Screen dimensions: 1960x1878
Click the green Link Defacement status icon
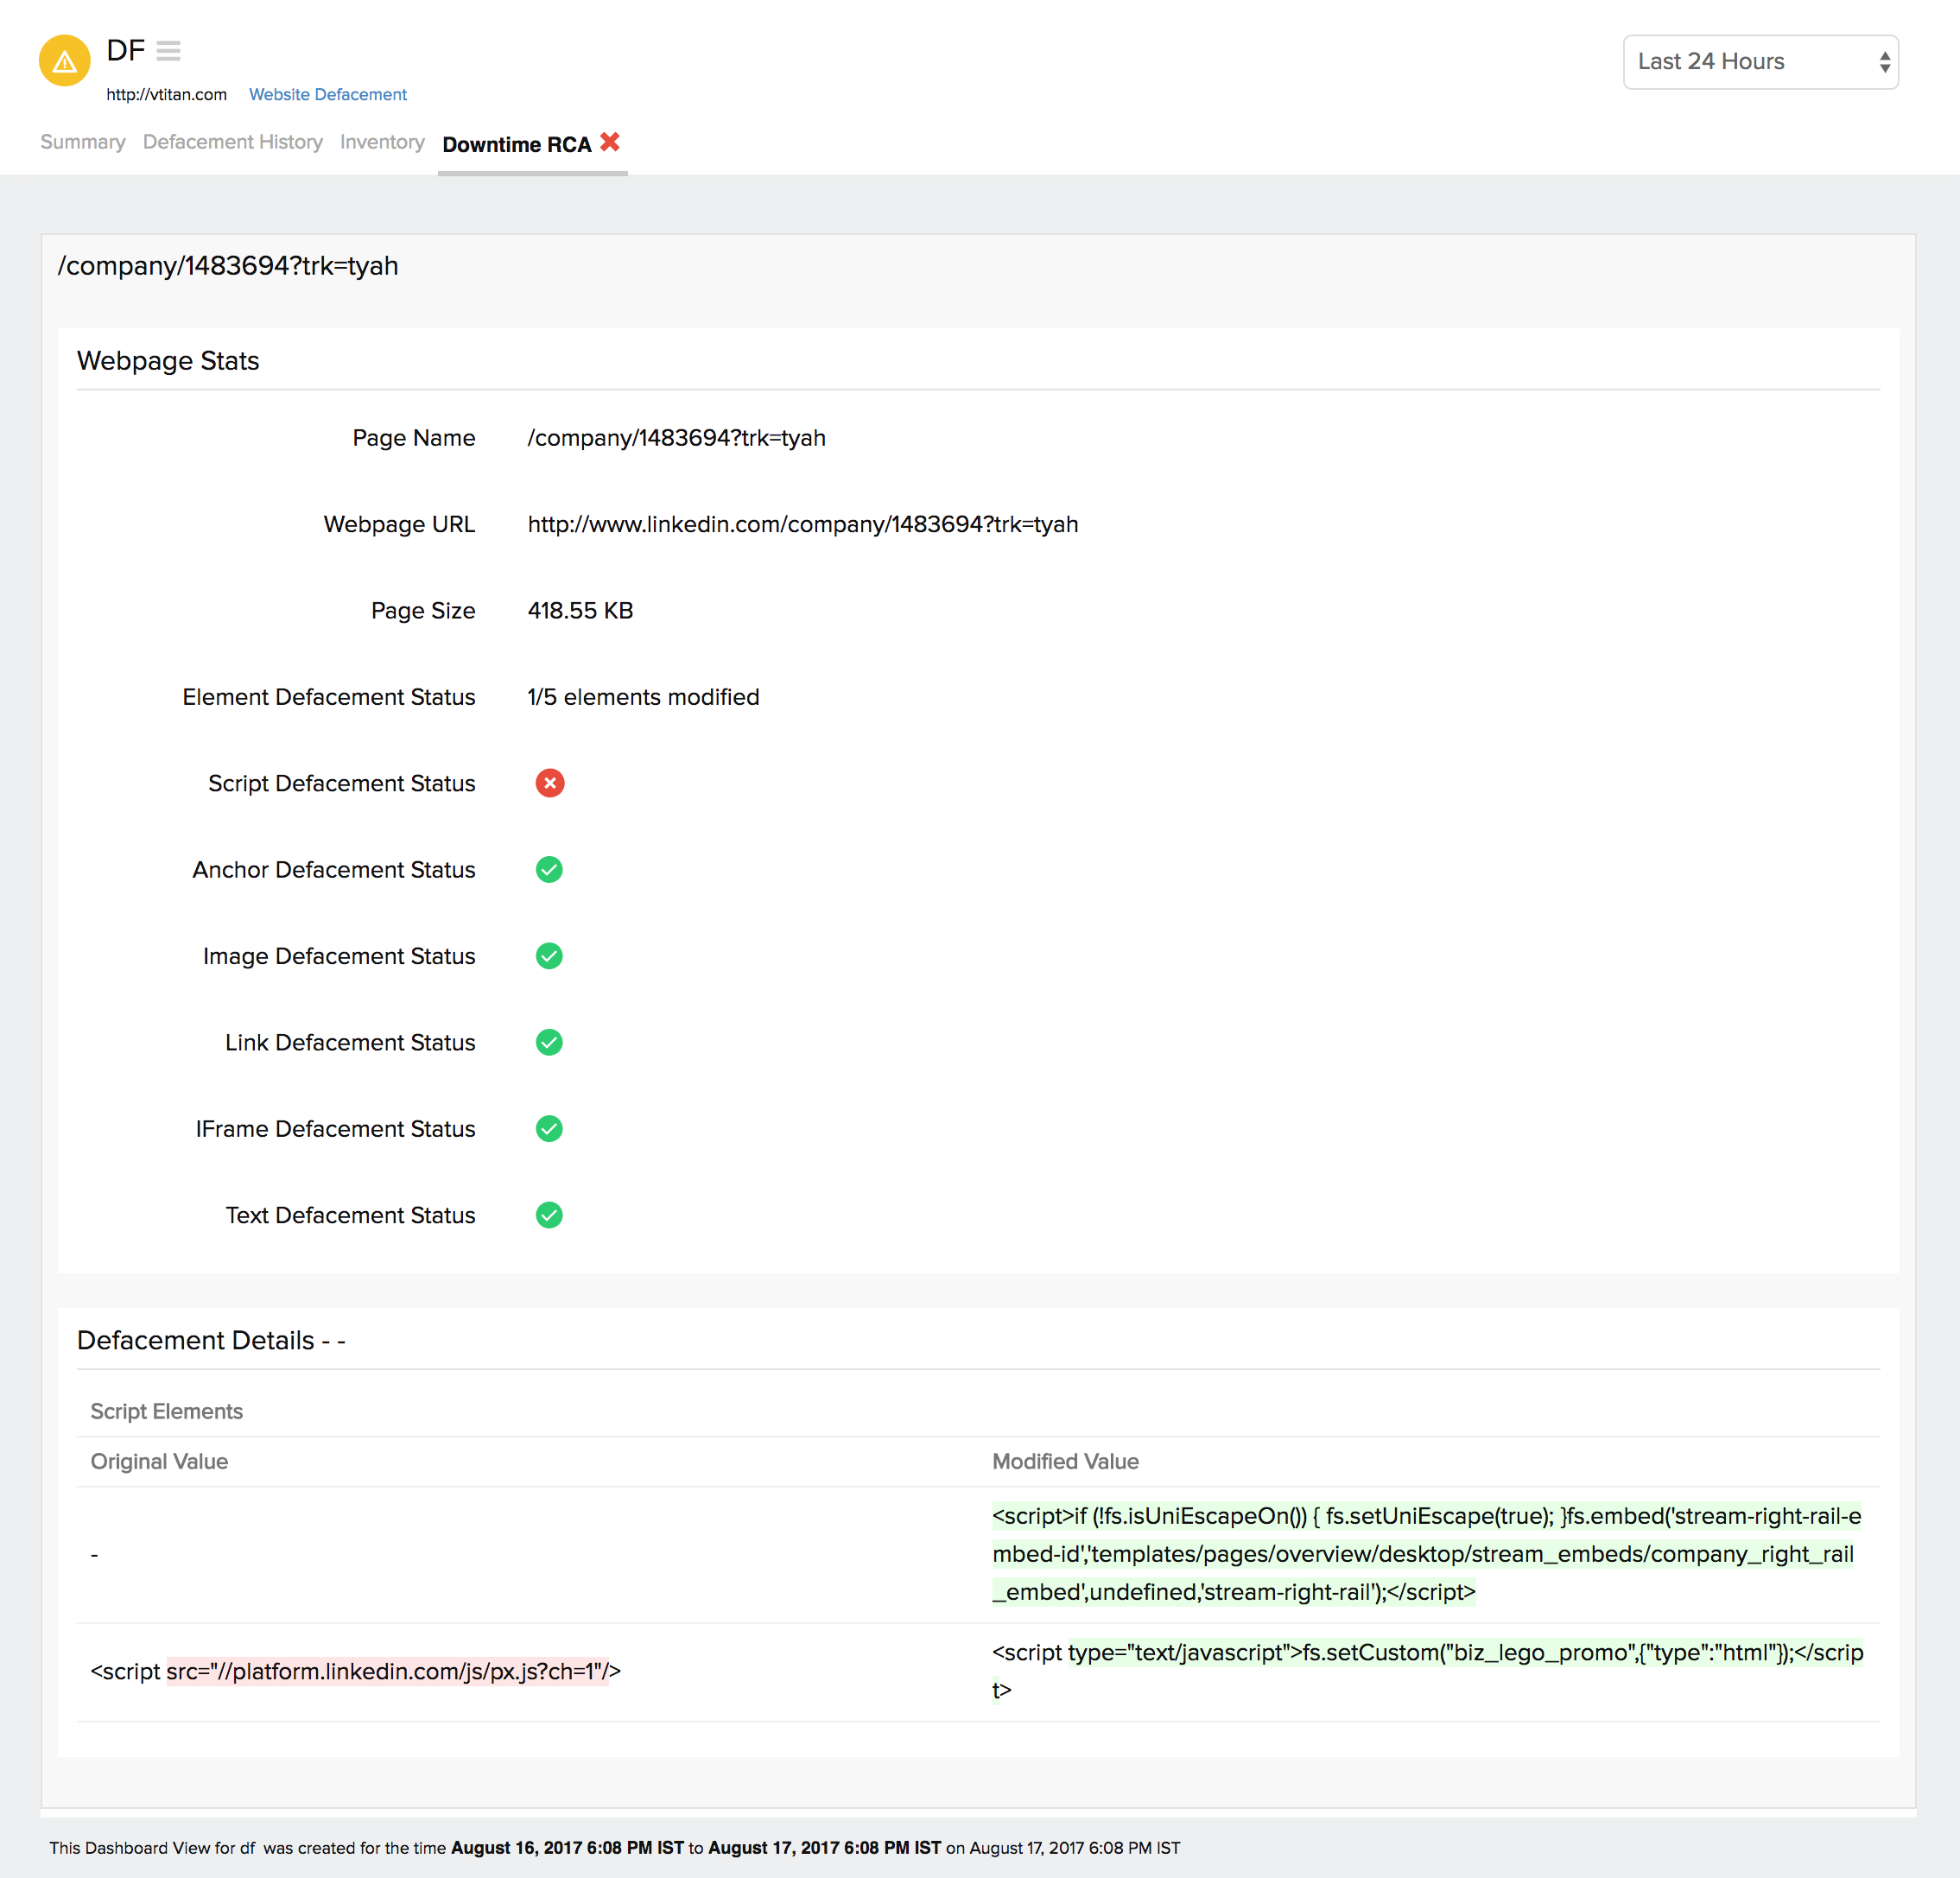[x=549, y=1042]
